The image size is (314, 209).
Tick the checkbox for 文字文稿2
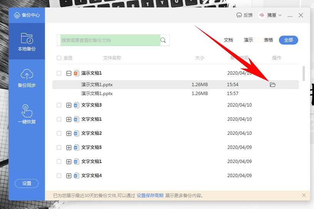[59, 133]
